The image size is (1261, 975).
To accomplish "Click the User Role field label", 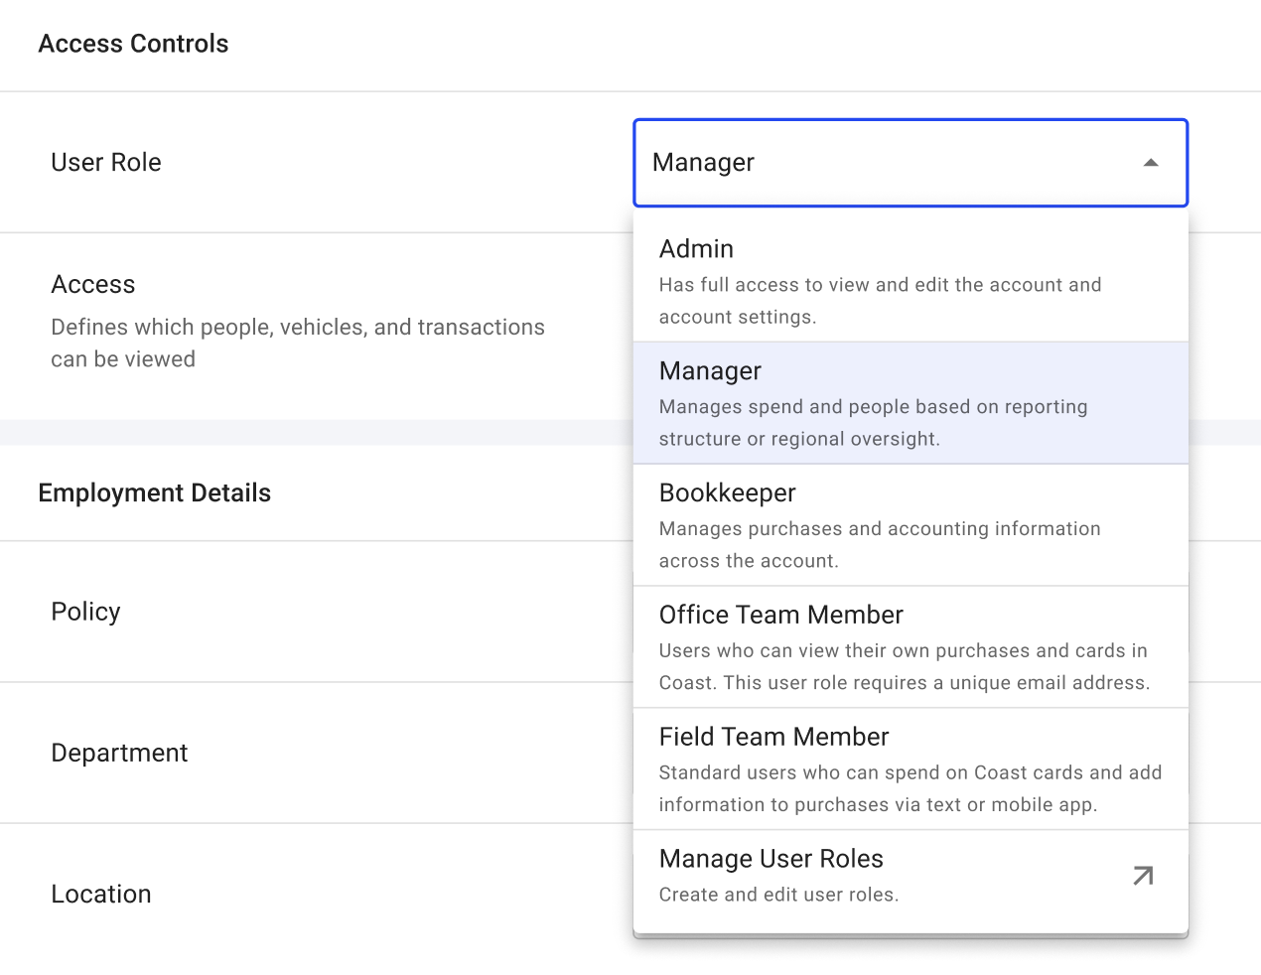I will 106,162.
